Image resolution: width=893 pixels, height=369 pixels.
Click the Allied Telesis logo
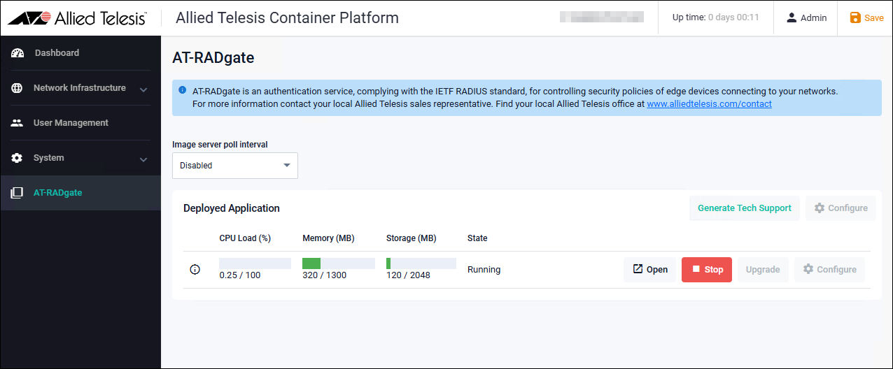point(77,18)
